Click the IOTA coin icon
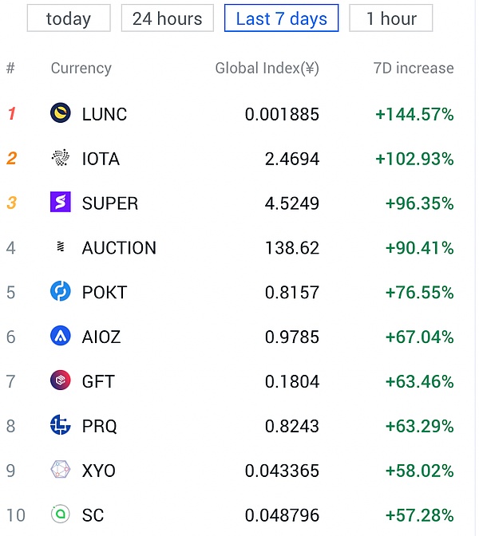The width and height of the screenshot is (479, 536). [x=61, y=159]
